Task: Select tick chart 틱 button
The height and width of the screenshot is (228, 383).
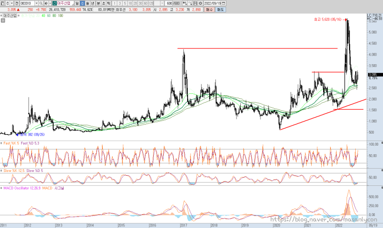Action: [x=109, y=3]
